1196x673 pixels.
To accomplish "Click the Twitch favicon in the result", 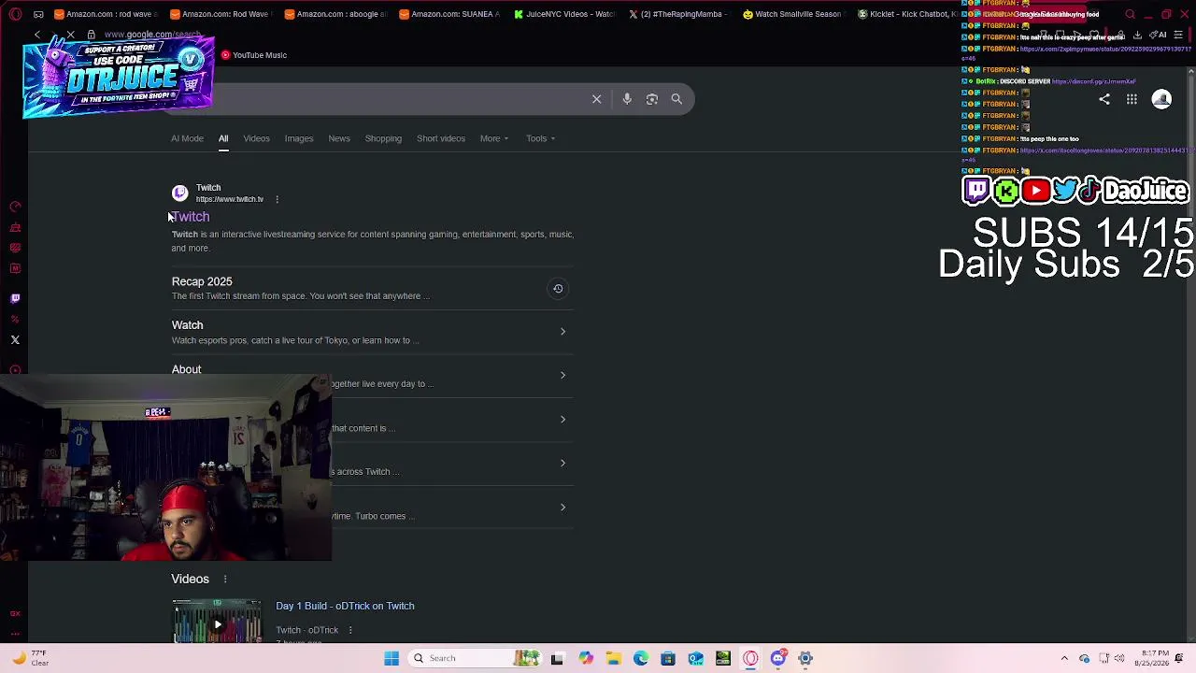I will click(180, 193).
